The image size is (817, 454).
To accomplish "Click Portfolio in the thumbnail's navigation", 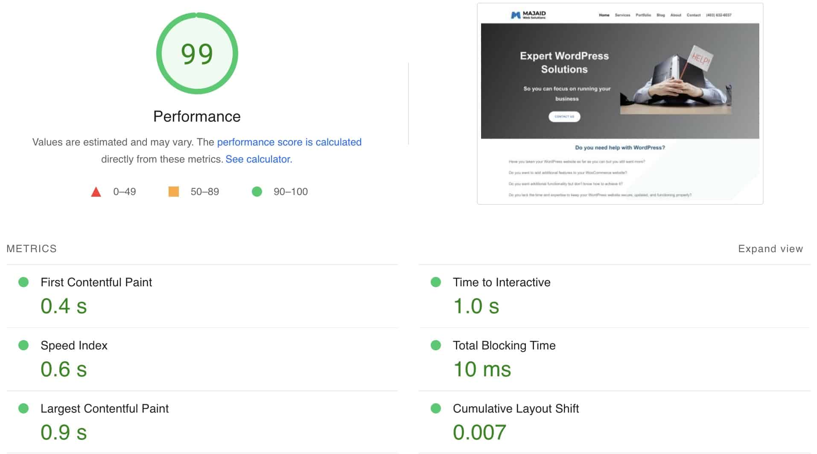I will point(643,15).
